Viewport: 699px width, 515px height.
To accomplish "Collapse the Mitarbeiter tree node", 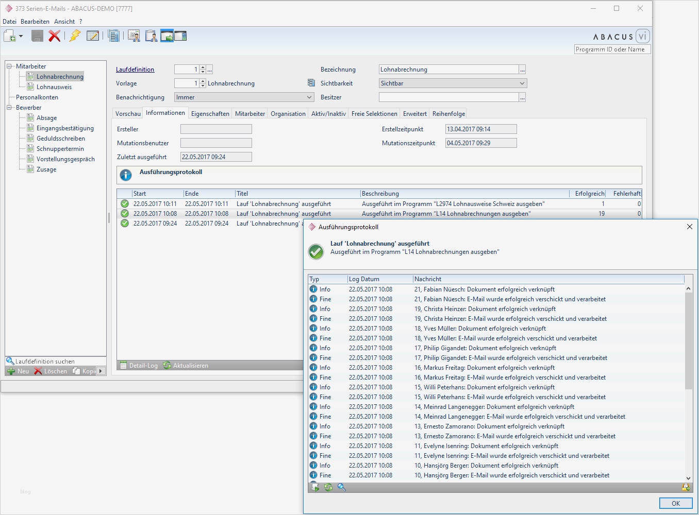I will click(x=9, y=66).
